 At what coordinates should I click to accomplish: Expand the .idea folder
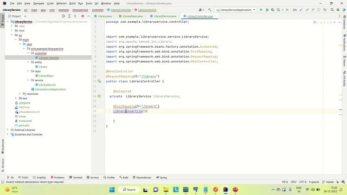[12, 26]
